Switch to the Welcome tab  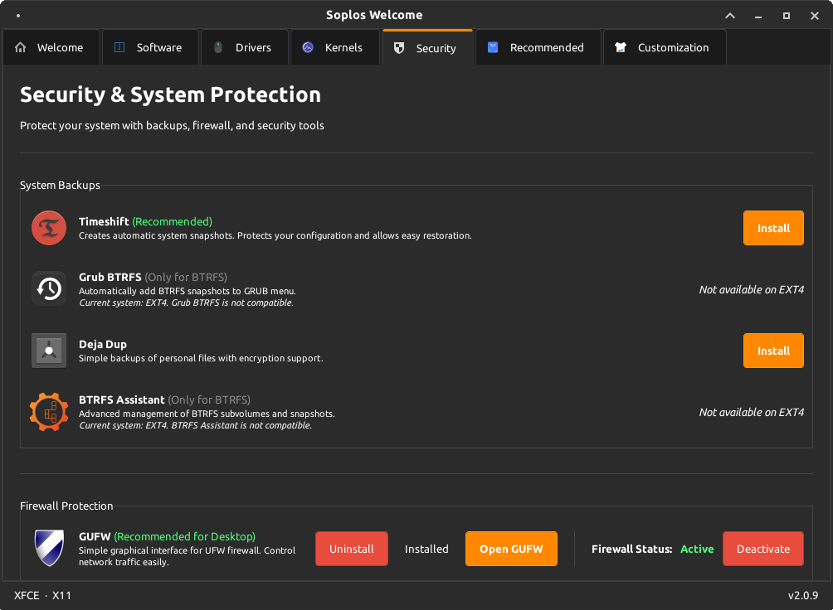51,47
